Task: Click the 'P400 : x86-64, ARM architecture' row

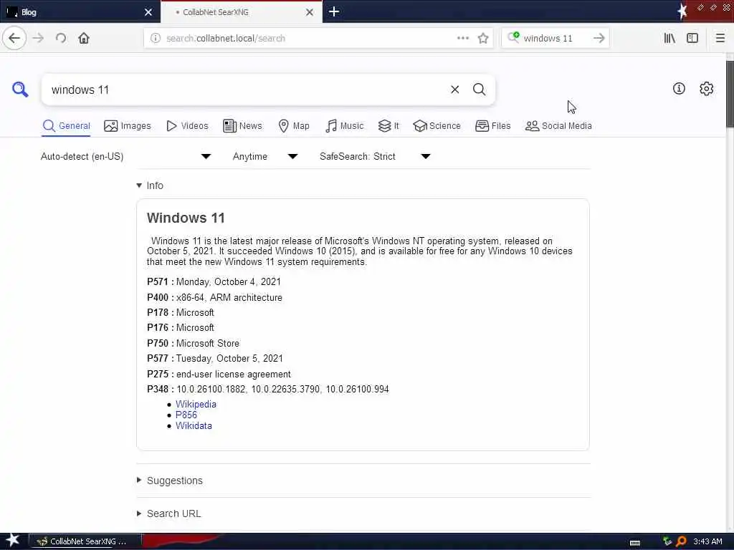Action: point(214,297)
